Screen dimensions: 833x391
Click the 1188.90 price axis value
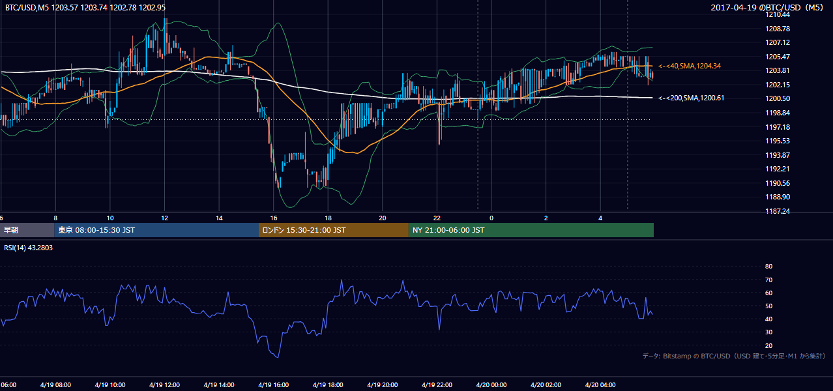(x=778, y=197)
